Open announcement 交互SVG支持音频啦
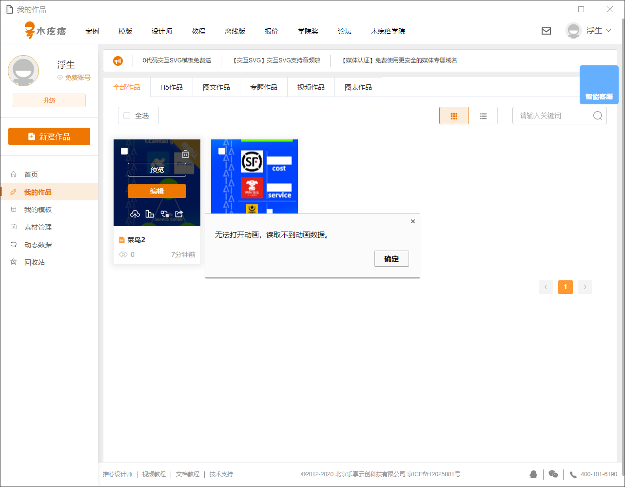The image size is (625, 487). (x=275, y=60)
